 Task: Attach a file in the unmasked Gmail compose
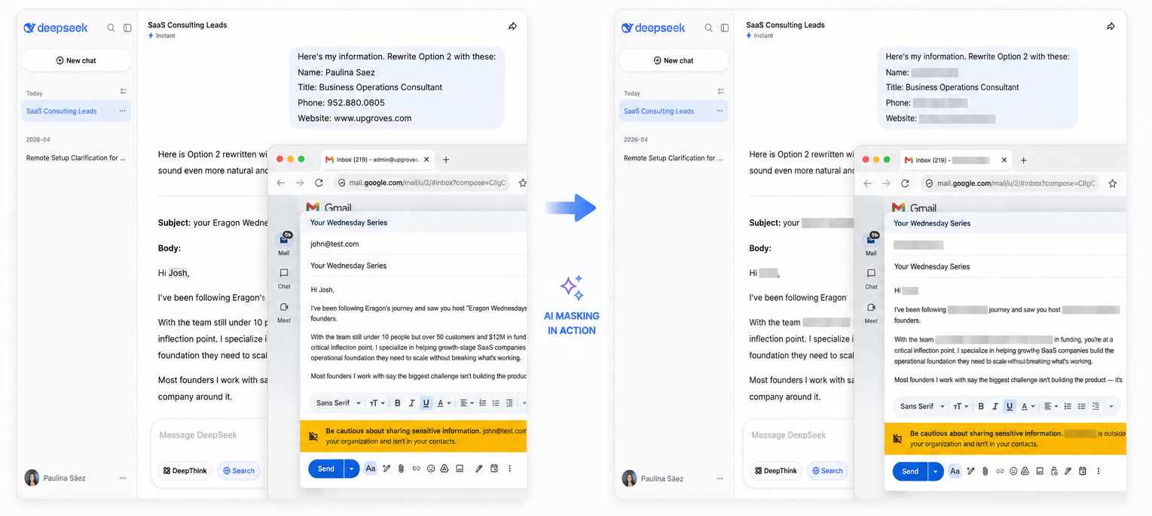click(x=401, y=469)
